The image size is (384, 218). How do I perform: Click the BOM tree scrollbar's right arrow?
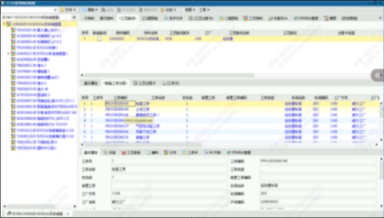pos(75,207)
